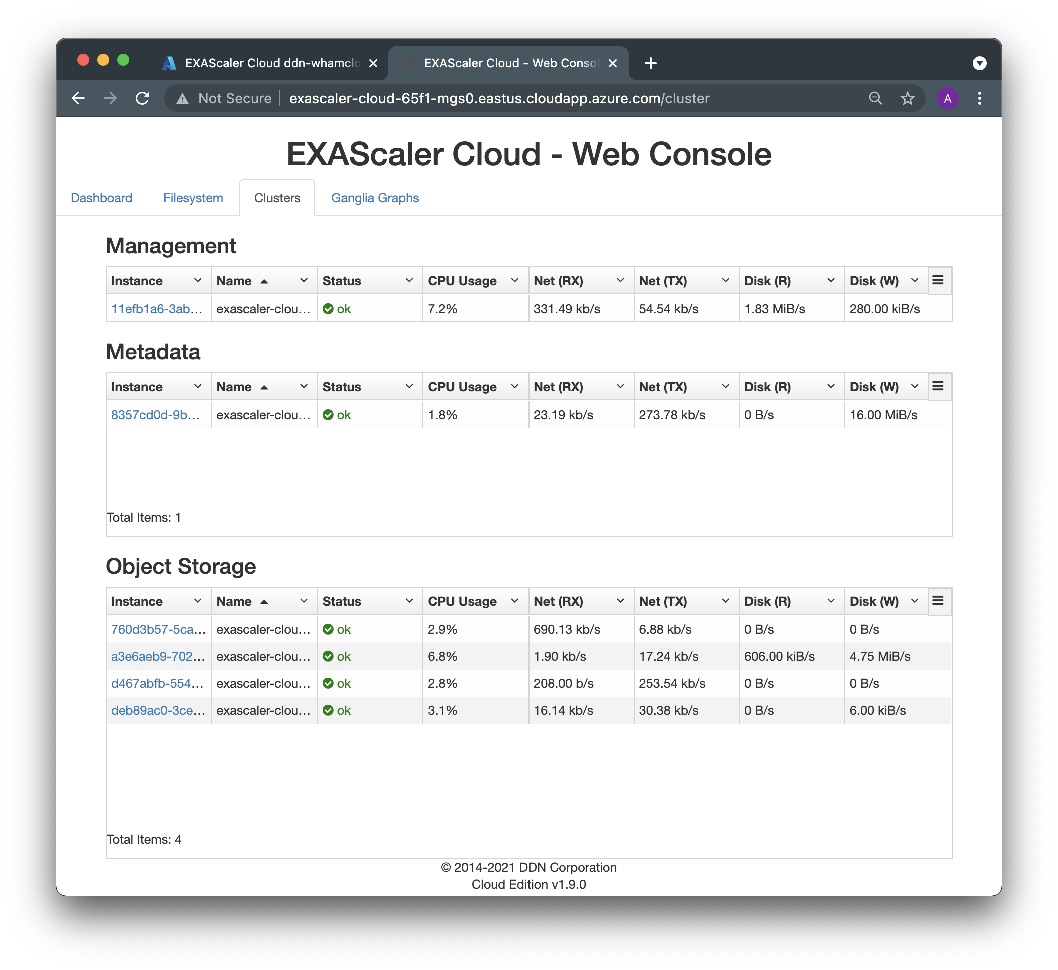Open Object Storage Name column dropdown chevron
The width and height of the screenshot is (1058, 970).
[x=304, y=601]
